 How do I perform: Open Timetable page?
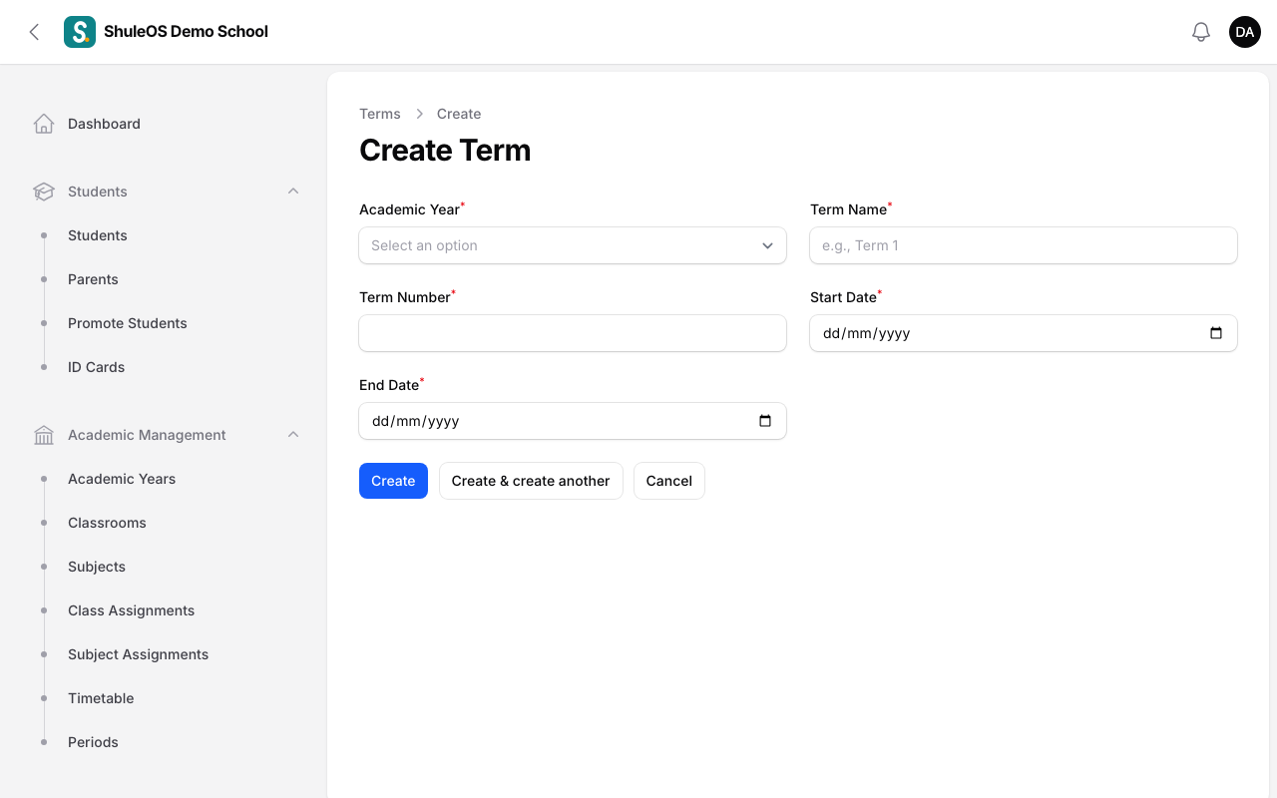pyautogui.click(x=101, y=698)
